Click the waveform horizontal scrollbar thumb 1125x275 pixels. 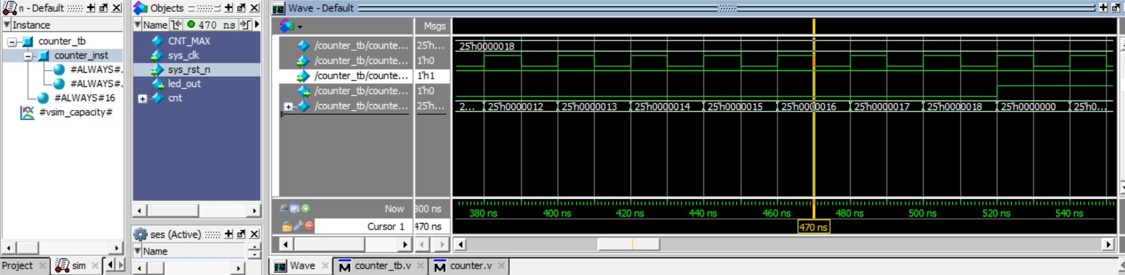pyautogui.click(x=628, y=244)
